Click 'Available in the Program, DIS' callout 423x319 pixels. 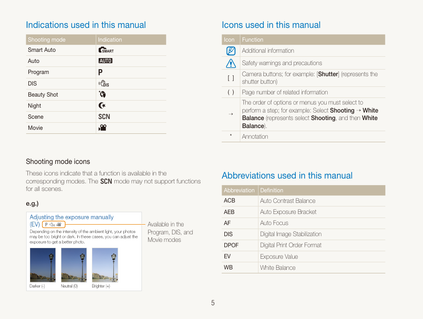coord(170,232)
